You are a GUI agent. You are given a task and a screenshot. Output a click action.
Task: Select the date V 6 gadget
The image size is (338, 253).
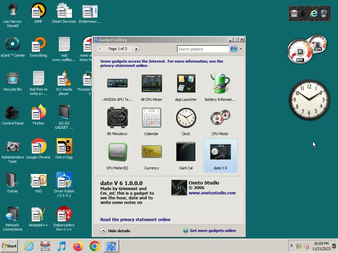pos(220,155)
